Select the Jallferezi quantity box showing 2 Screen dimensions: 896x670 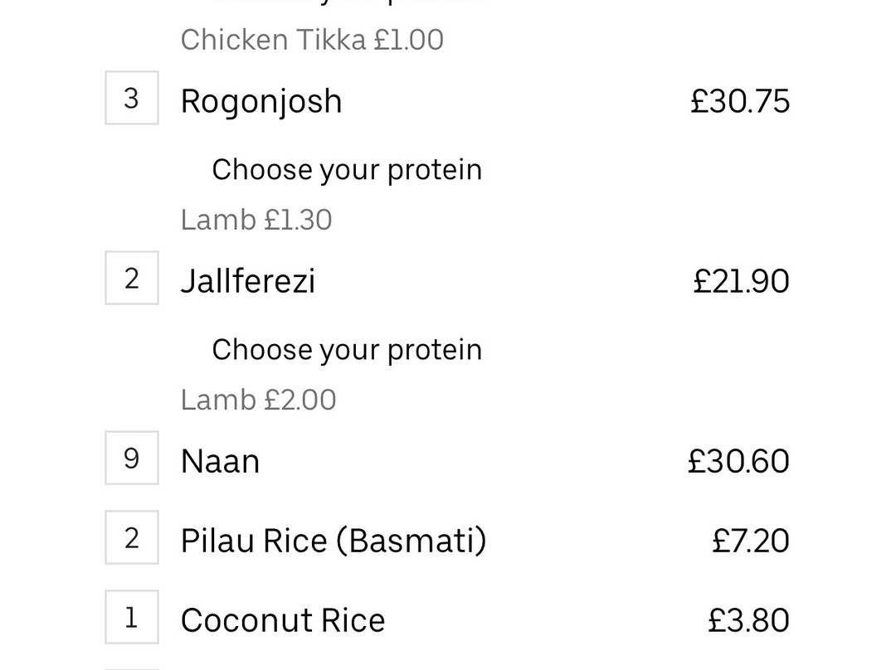click(x=131, y=278)
